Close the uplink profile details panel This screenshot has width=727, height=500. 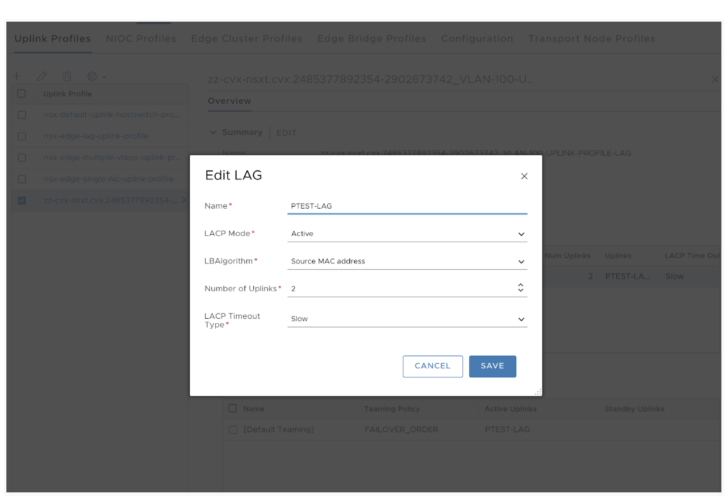[x=714, y=80]
